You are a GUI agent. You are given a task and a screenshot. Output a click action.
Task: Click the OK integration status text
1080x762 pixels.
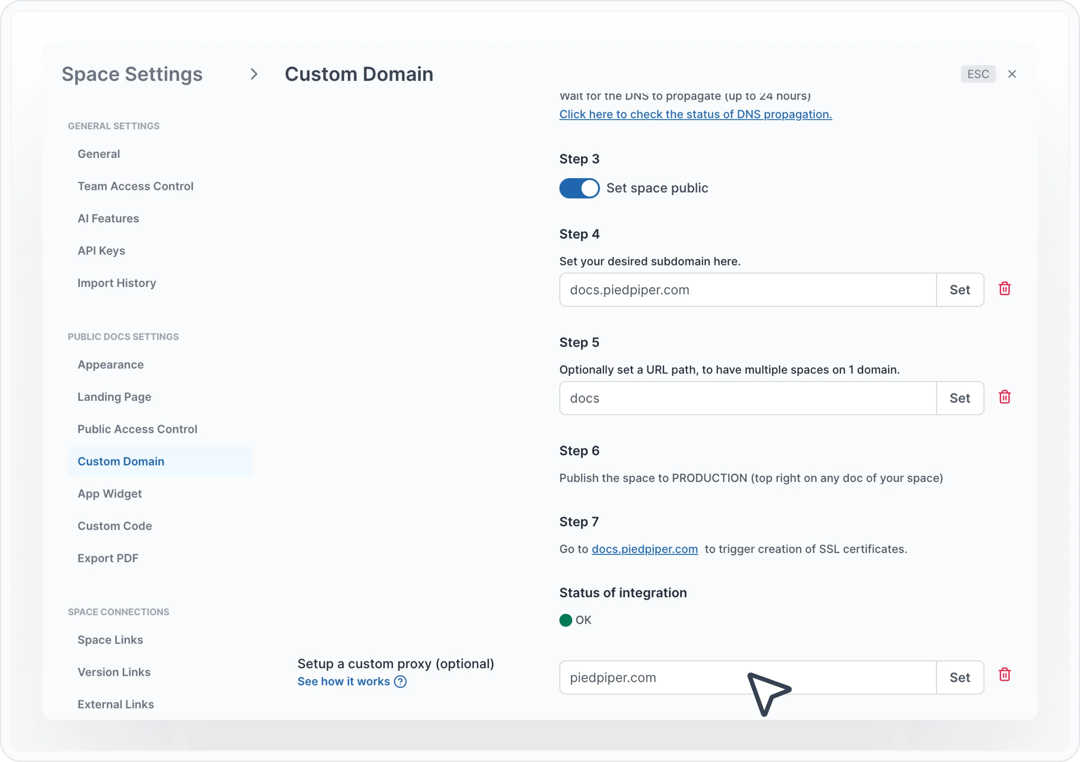click(583, 620)
